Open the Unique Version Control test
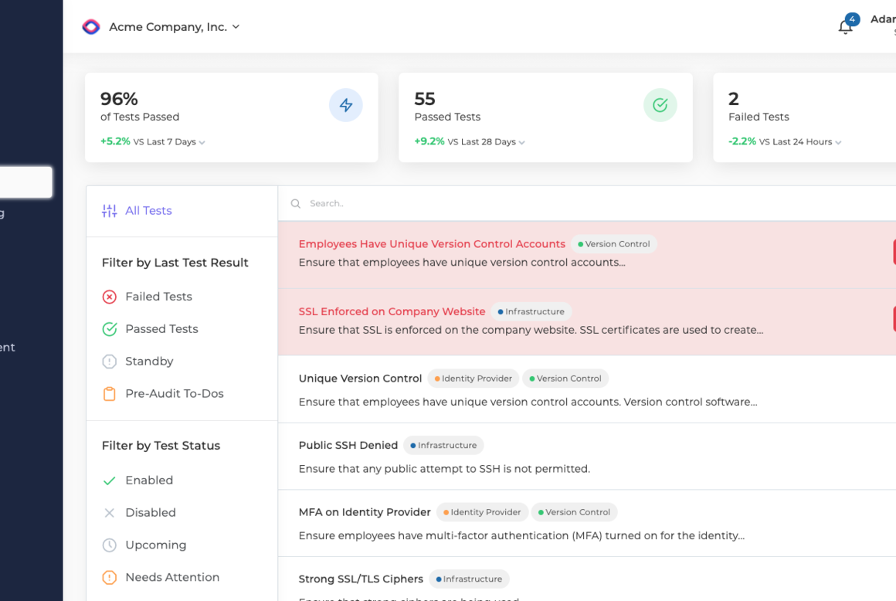The width and height of the screenshot is (896, 601). click(360, 379)
